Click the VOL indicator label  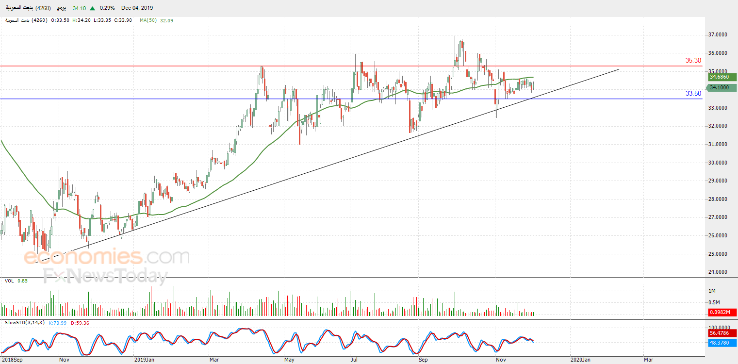click(x=9, y=281)
